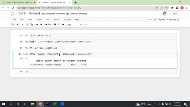Click the Python logo icon
Screen dimensions: 190x107
[x=165, y=13]
